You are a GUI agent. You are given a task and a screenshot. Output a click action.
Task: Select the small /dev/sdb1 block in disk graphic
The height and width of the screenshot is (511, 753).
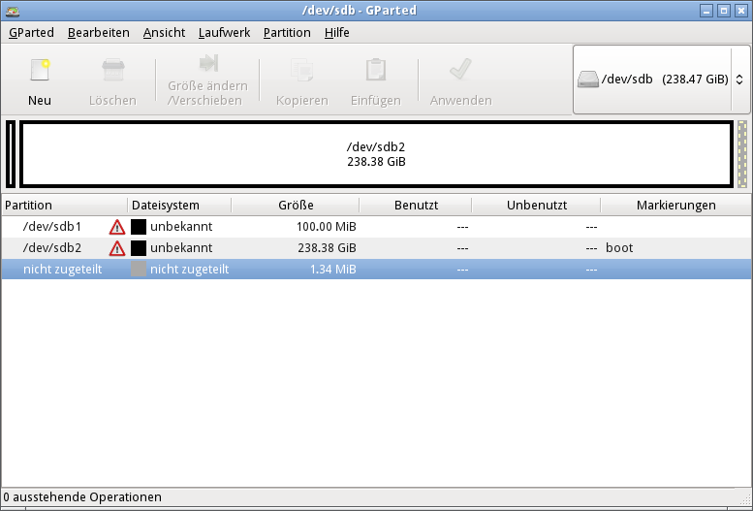click(11, 154)
